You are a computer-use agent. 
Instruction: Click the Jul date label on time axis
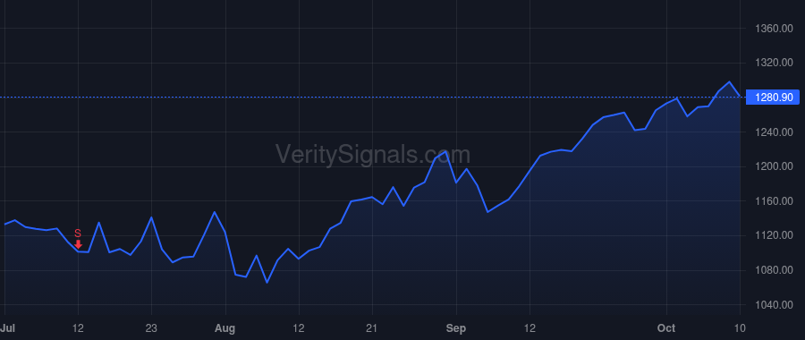point(6,327)
